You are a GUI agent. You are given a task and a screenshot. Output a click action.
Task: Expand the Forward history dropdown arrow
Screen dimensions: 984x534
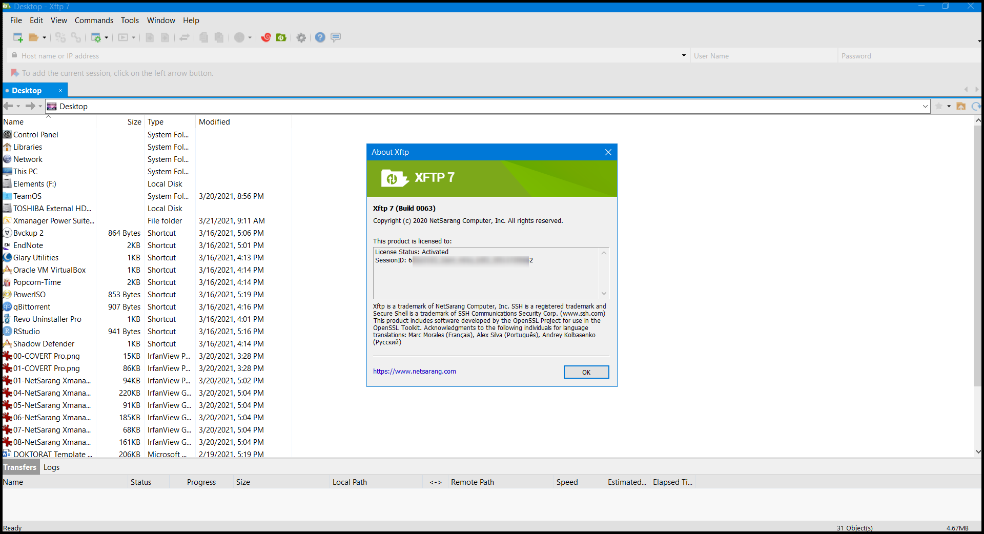click(x=40, y=106)
